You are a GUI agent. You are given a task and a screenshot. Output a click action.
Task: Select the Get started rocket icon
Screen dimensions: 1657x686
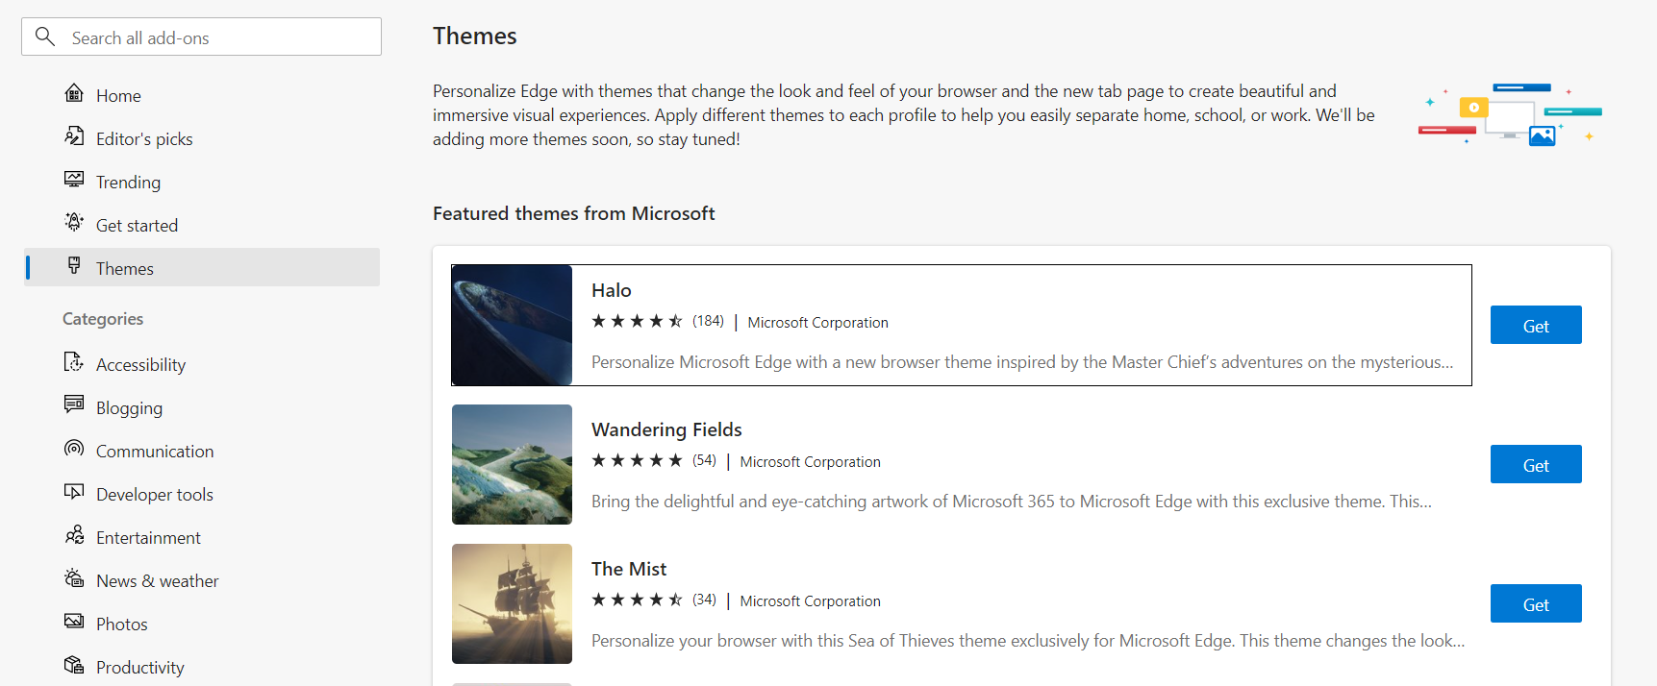point(74,224)
